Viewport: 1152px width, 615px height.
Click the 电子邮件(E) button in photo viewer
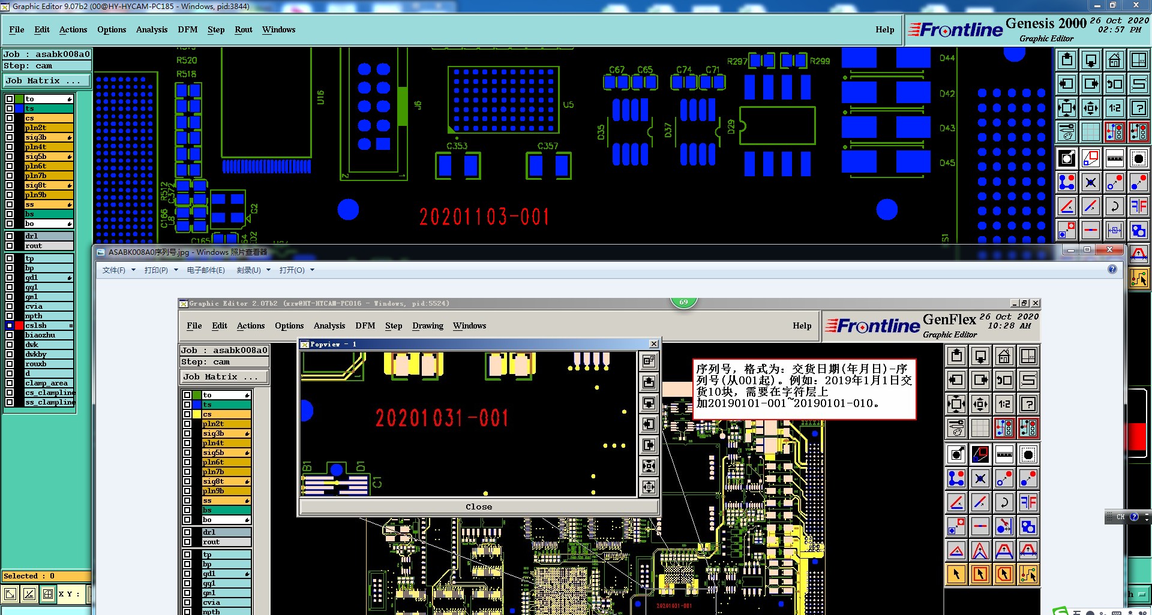pyautogui.click(x=206, y=270)
